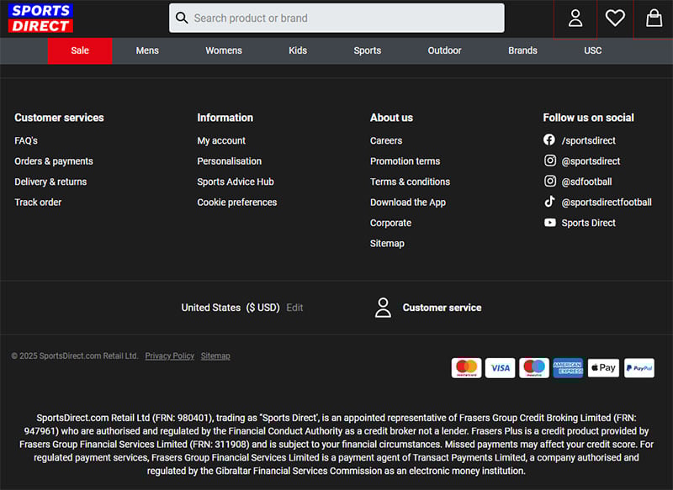
Task: Click the Facebook icon for /sportsdirect
Action: [549, 140]
